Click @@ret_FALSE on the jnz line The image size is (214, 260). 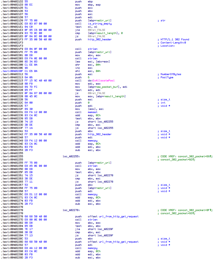tap(96, 30)
